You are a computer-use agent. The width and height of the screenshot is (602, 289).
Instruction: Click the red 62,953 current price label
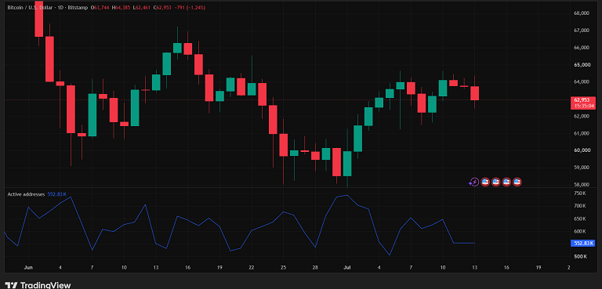(583, 99)
